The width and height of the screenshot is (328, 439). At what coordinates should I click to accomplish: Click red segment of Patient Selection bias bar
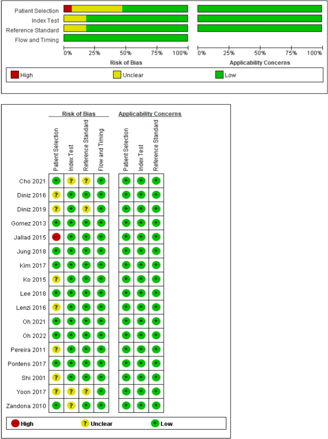(68, 9)
